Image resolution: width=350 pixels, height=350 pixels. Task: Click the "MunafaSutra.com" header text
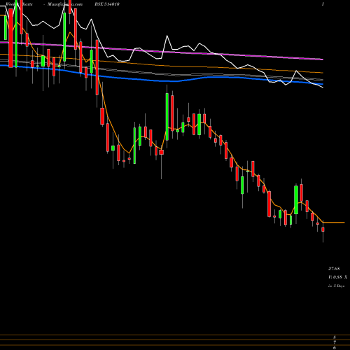click(65, 4)
